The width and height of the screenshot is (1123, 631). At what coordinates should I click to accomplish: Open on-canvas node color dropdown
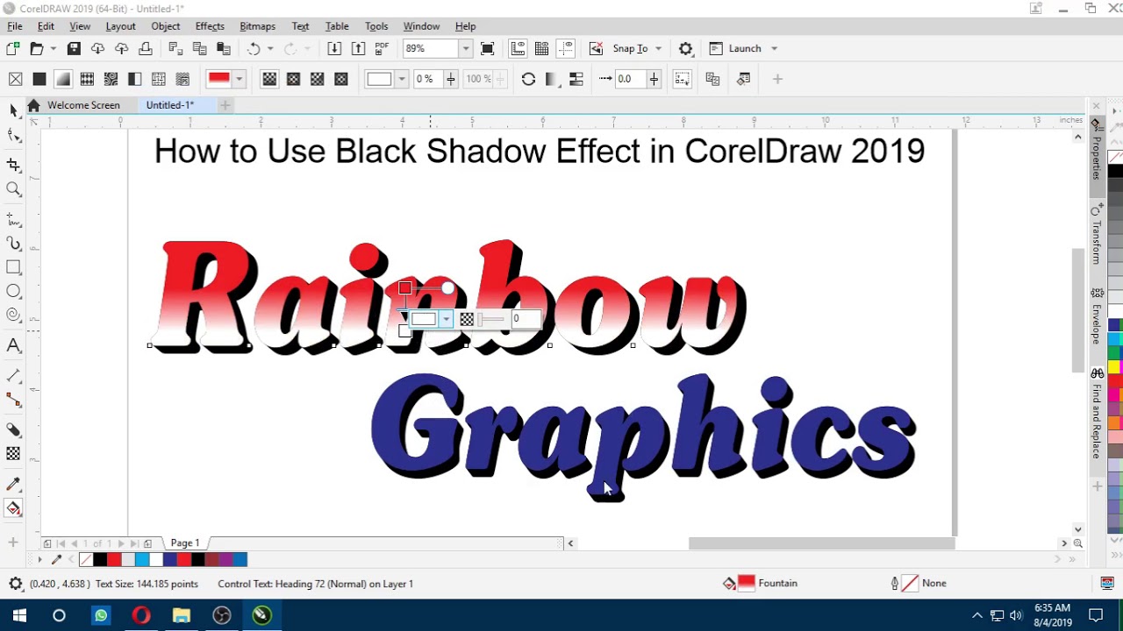point(447,319)
